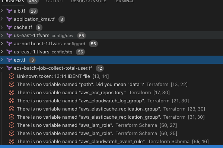Click the Terraform icon next to application_kms.tf
Image resolution: width=223 pixels, height=148 pixels.
[9, 19]
